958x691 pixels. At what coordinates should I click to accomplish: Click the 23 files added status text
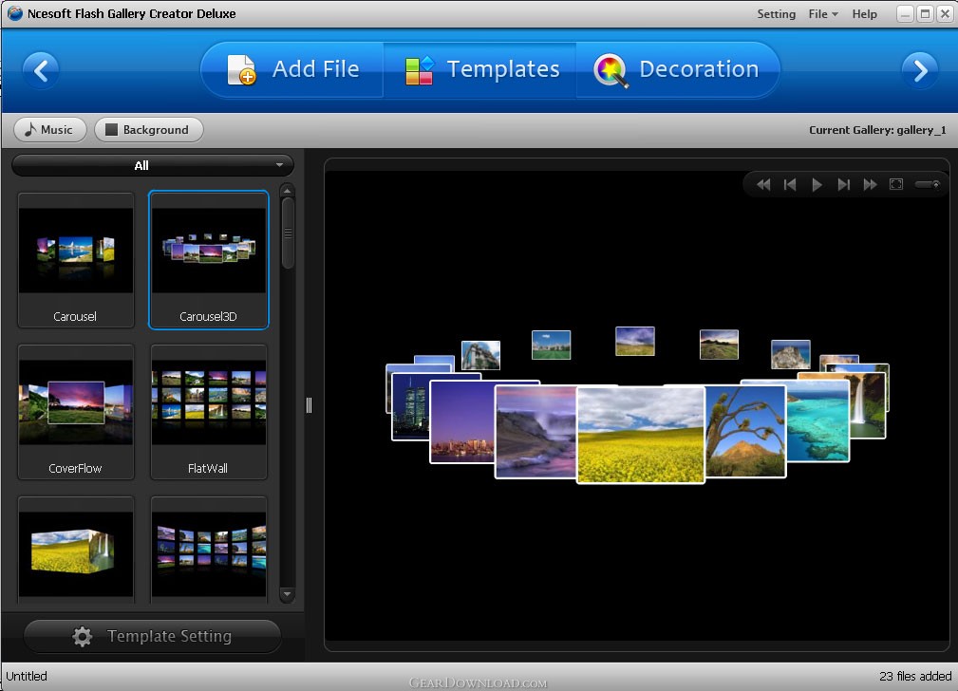point(915,676)
